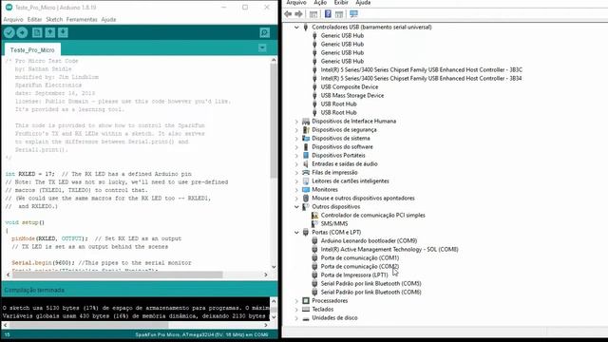Select Porta de comunicação (COM1)
Screen dimensions: 608x342
(x=360, y=257)
